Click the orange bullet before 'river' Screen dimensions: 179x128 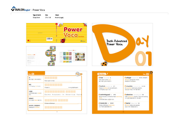click(99, 77)
